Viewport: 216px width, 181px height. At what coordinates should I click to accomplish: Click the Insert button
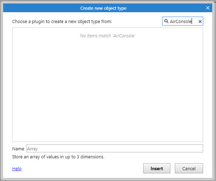tap(157, 168)
